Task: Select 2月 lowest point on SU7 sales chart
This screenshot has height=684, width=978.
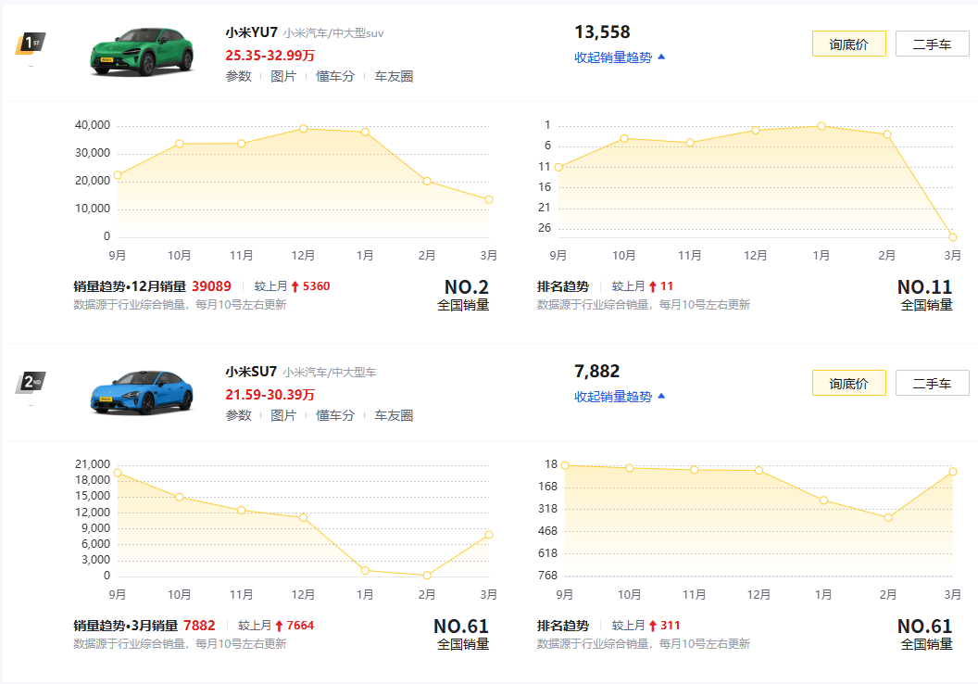Action: point(427,576)
